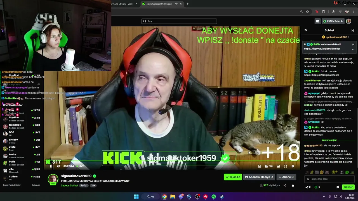Open Discord from the taskbar
This screenshot has height=201, width=358.
click(x=181, y=197)
